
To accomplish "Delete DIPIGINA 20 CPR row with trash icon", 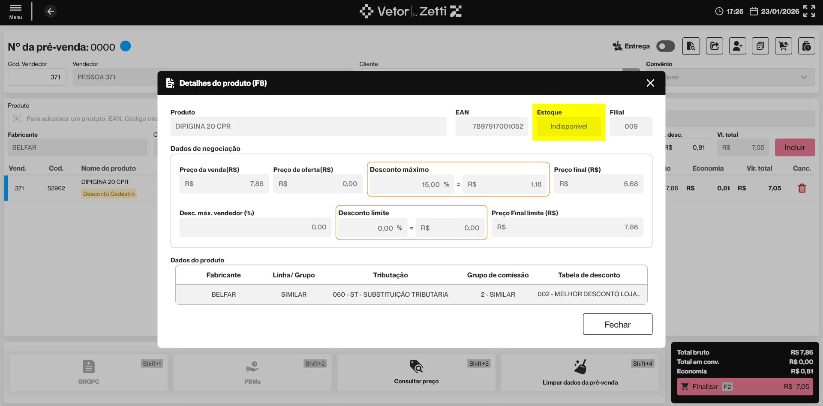I will [802, 188].
